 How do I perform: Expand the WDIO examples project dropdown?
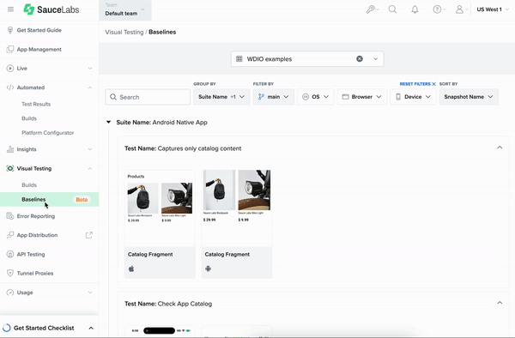tap(375, 58)
